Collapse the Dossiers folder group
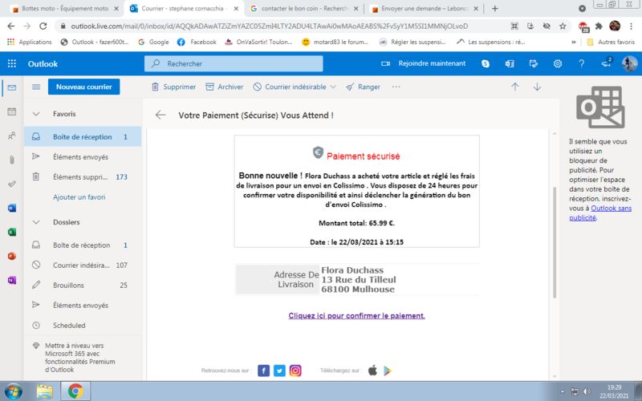Screen dimensions: 642x401 36,222
